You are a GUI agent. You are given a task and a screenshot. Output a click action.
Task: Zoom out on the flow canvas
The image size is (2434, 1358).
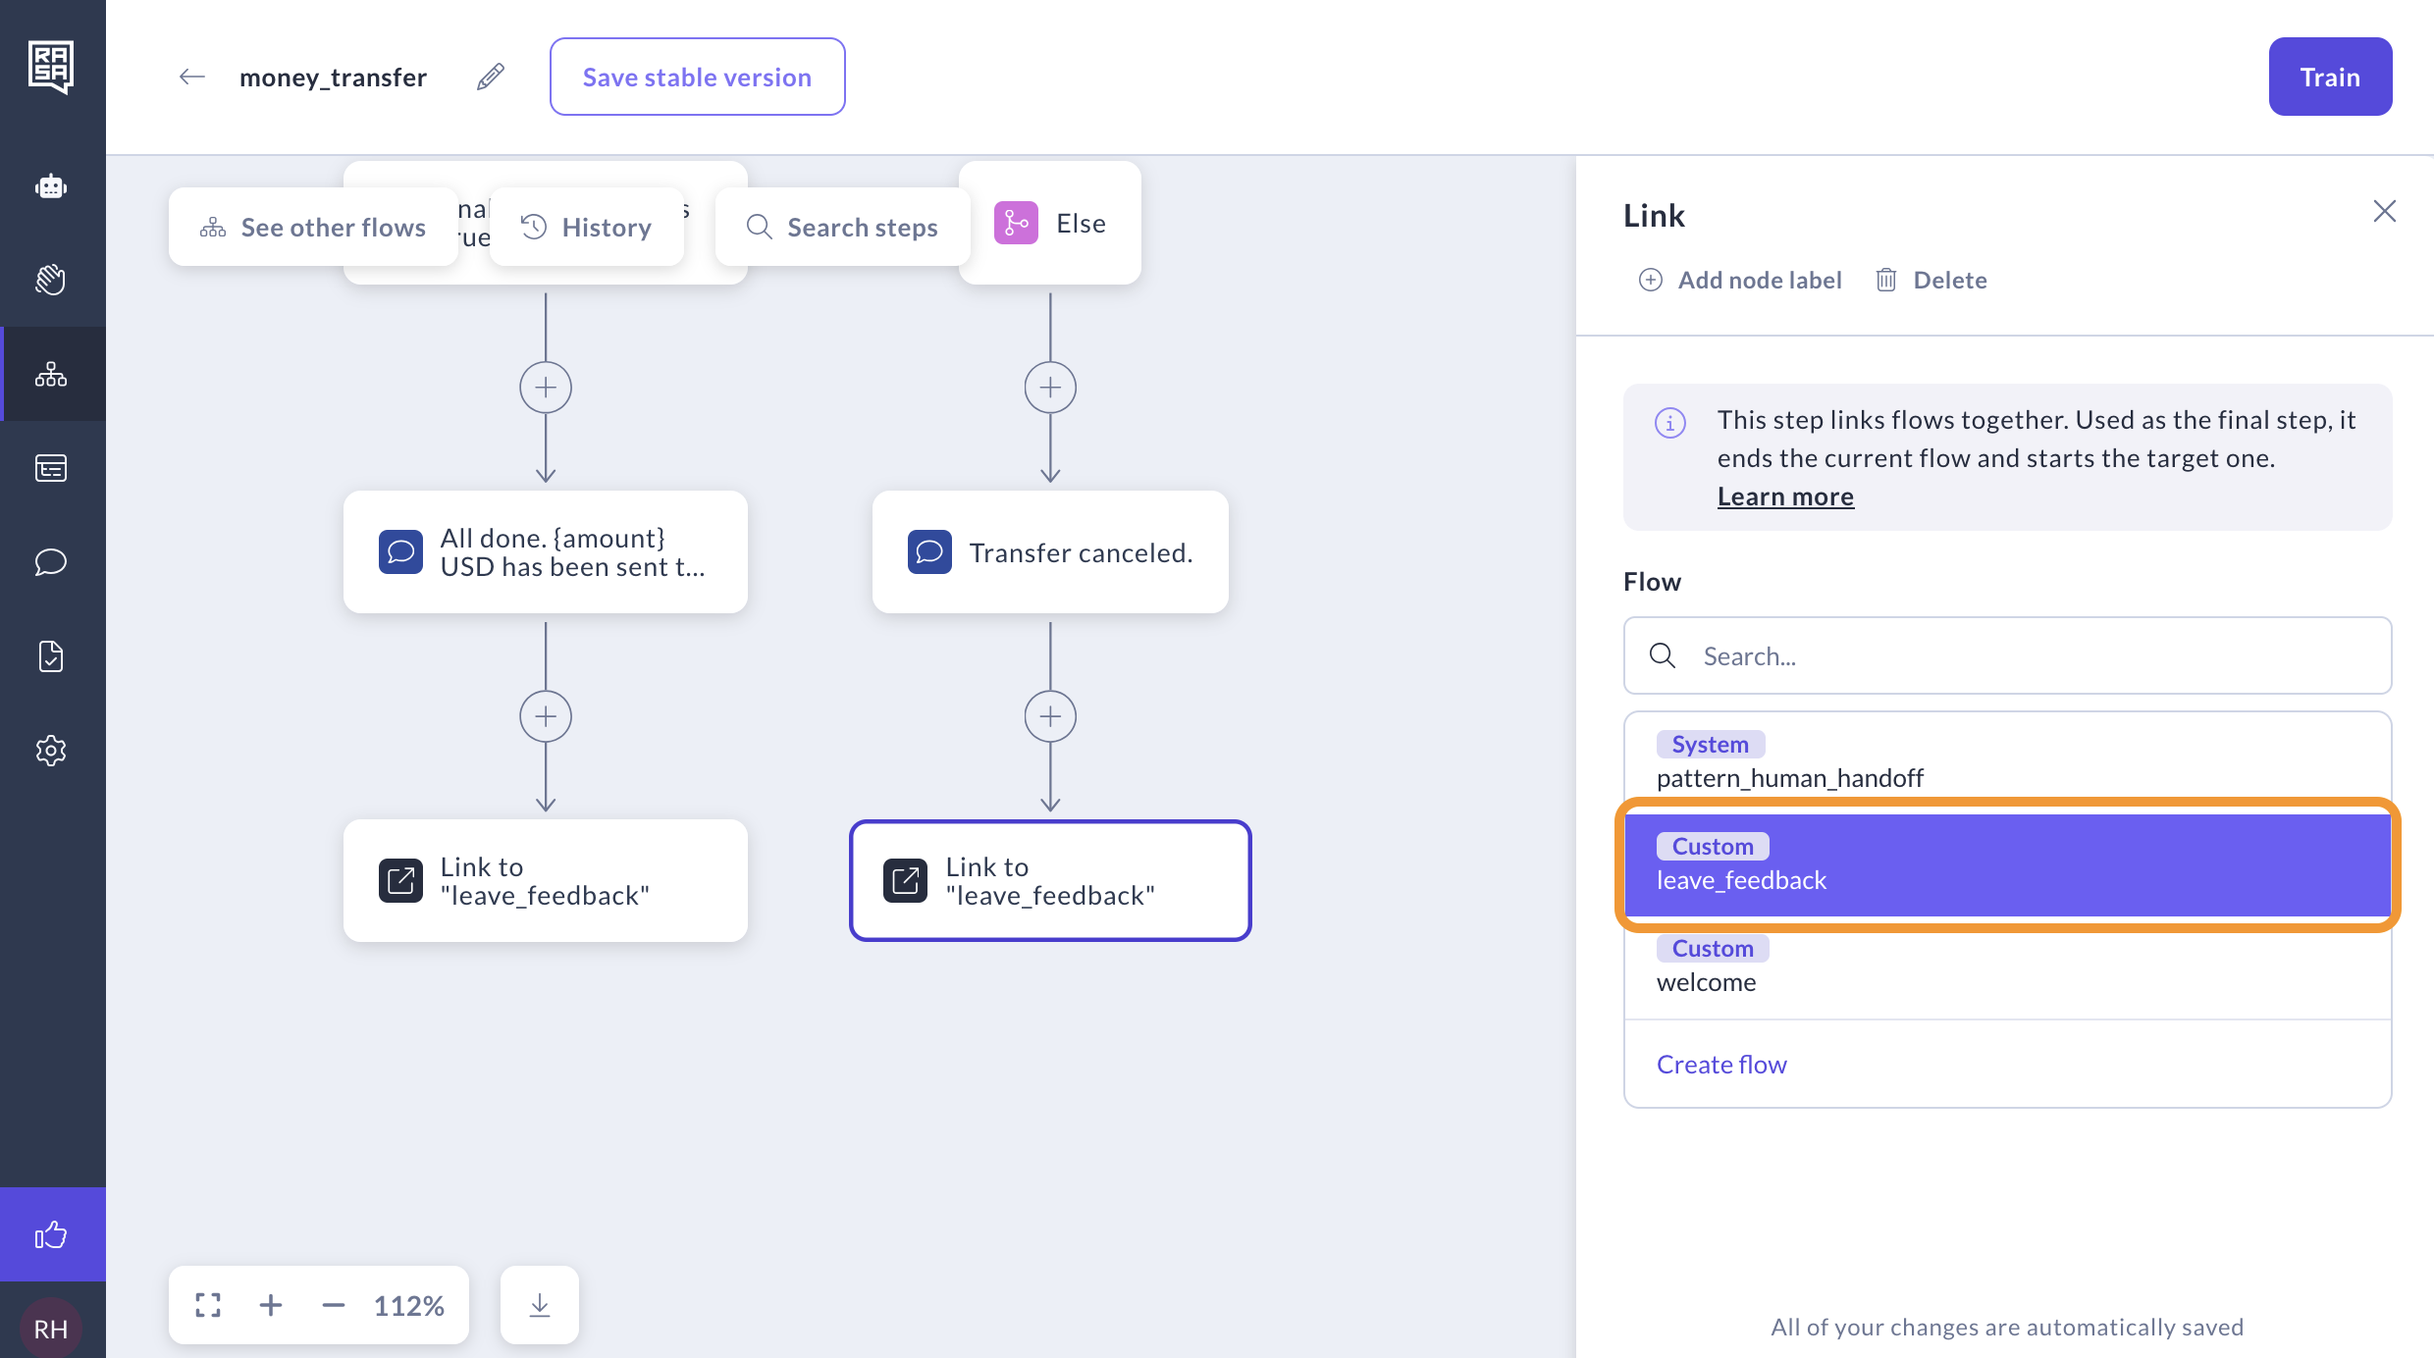point(334,1305)
